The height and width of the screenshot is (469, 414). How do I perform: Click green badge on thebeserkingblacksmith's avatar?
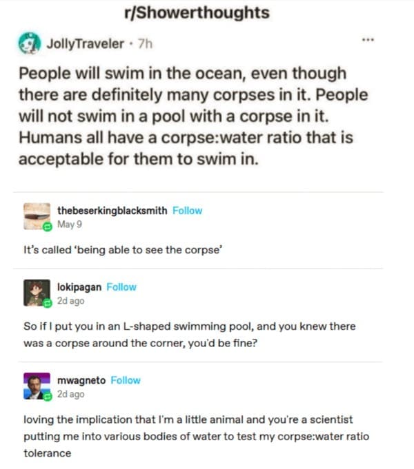click(x=47, y=227)
